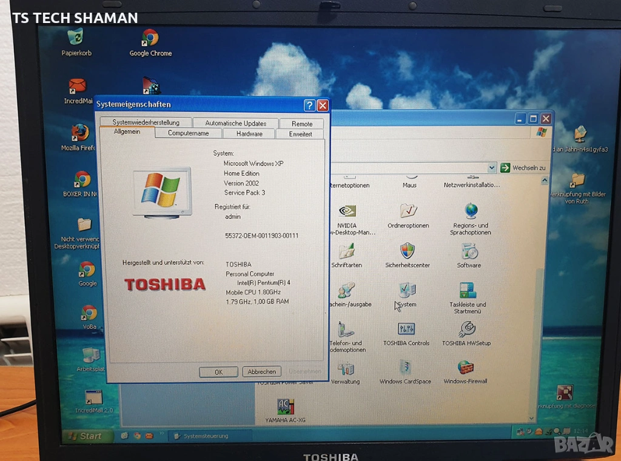Viewport: 621px width, 461px height.
Task: Open the Windows-Firewall icon
Action: [465, 368]
